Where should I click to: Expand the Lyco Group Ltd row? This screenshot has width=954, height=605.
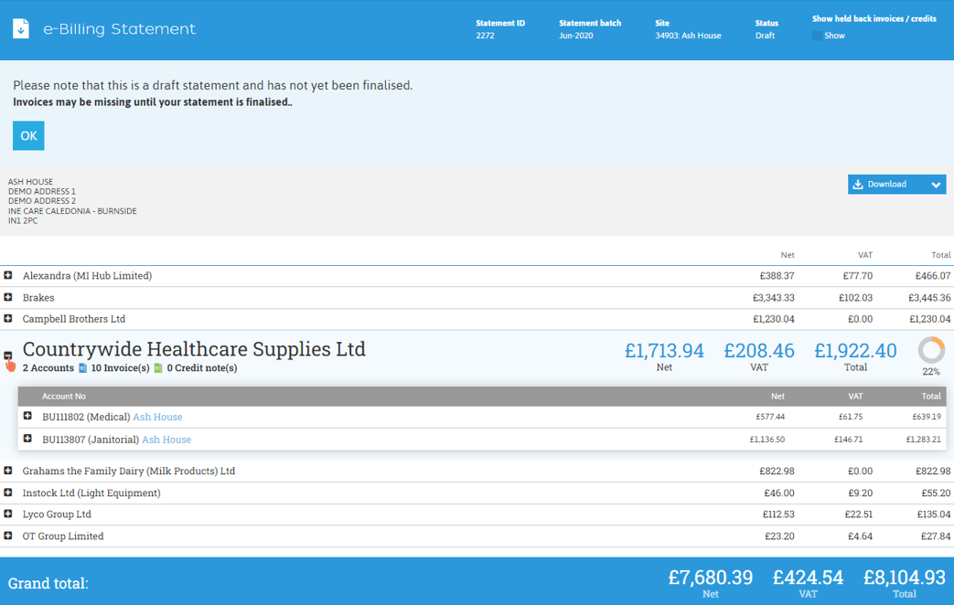pyautogui.click(x=8, y=514)
